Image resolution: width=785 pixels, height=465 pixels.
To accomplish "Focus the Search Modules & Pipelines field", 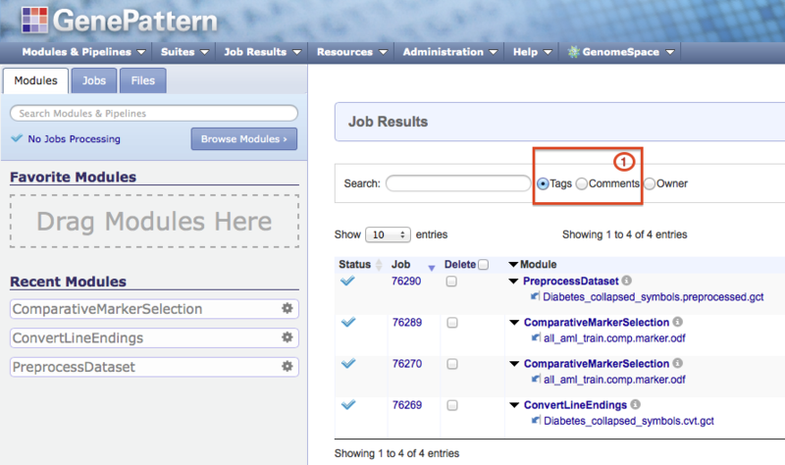I will 154,113.
